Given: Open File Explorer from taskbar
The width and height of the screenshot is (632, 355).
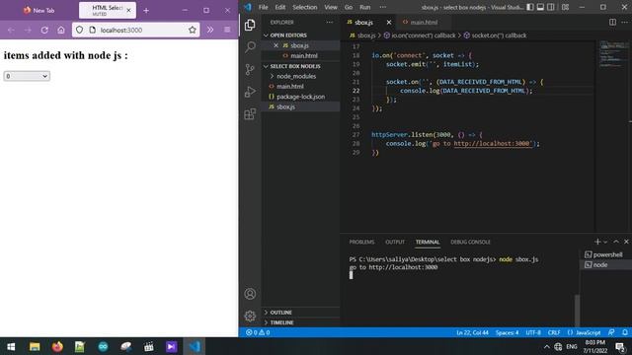Looking at the screenshot, I should point(35,346).
